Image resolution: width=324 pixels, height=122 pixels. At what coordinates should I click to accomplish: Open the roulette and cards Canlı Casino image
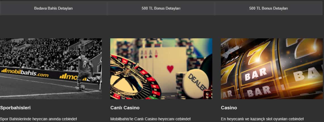tap(161, 68)
